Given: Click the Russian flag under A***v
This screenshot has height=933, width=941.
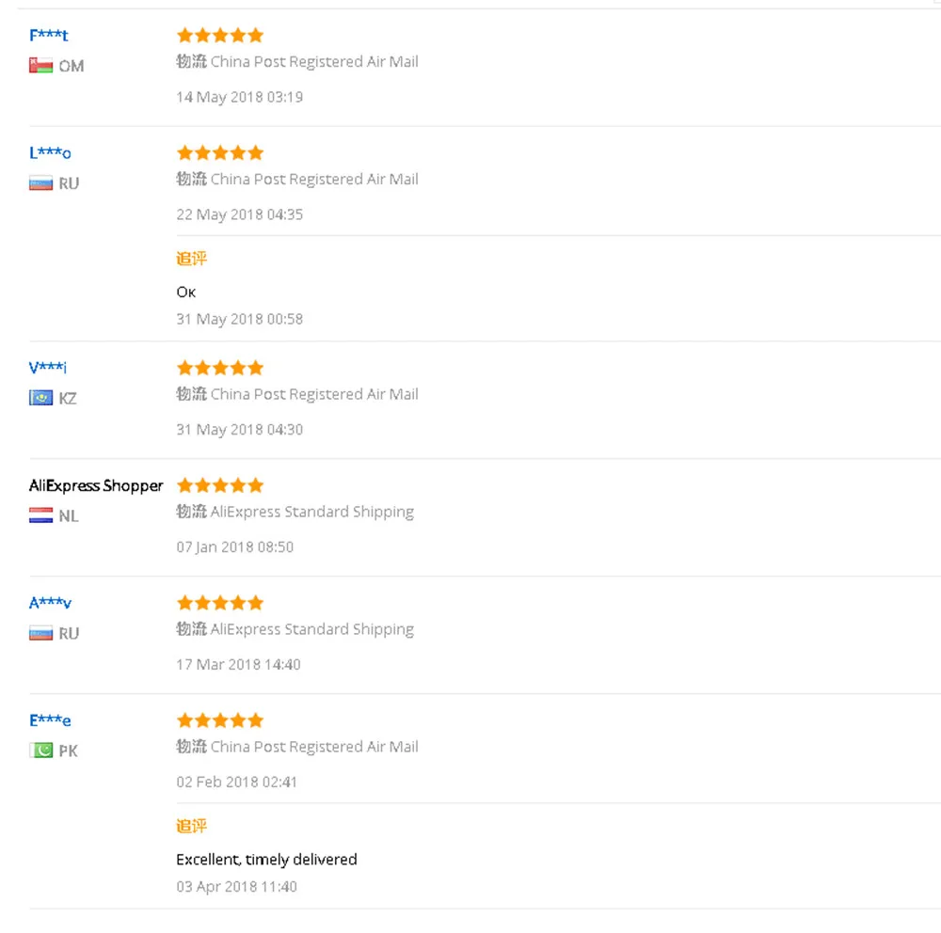Looking at the screenshot, I should click(40, 633).
